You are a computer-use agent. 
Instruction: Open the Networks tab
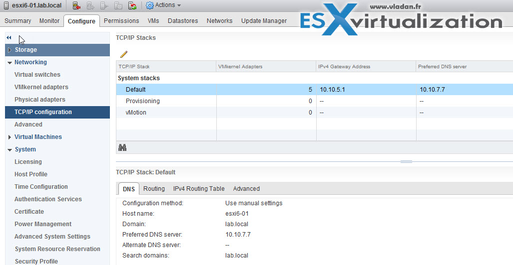(219, 21)
